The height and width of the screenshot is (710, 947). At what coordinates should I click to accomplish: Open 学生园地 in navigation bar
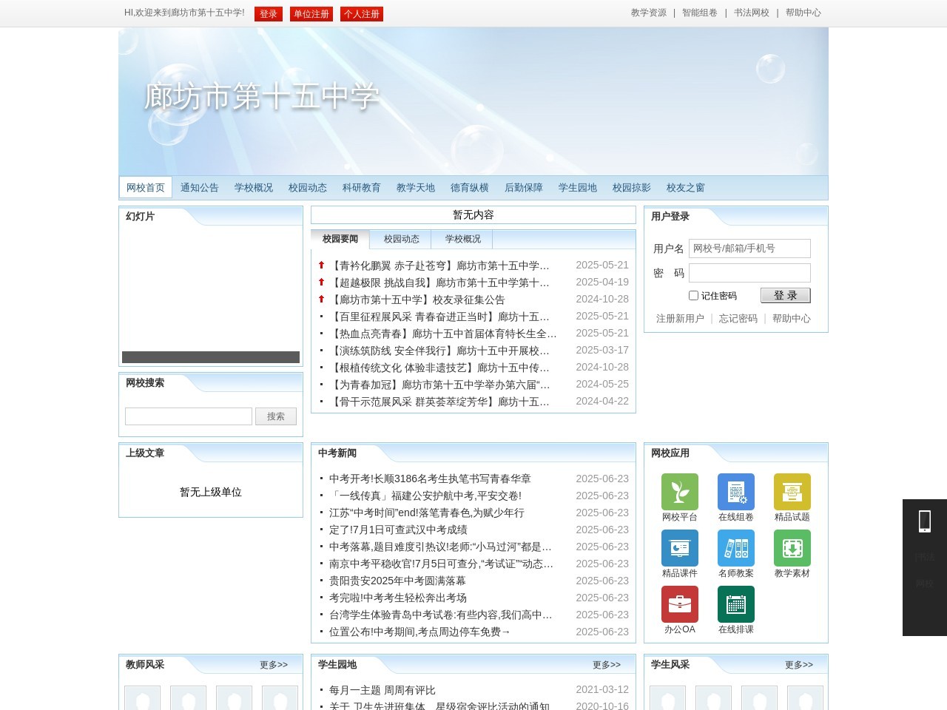tap(578, 187)
